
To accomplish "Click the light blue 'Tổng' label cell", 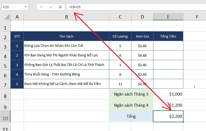I will point(131,116).
